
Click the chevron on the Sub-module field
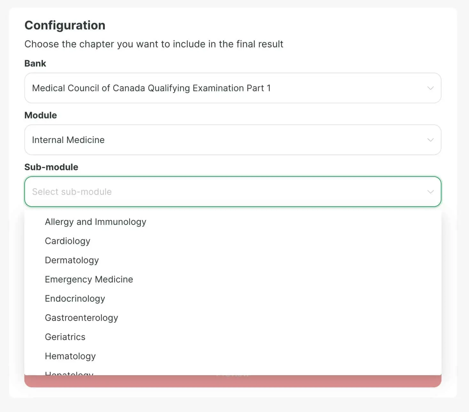430,192
